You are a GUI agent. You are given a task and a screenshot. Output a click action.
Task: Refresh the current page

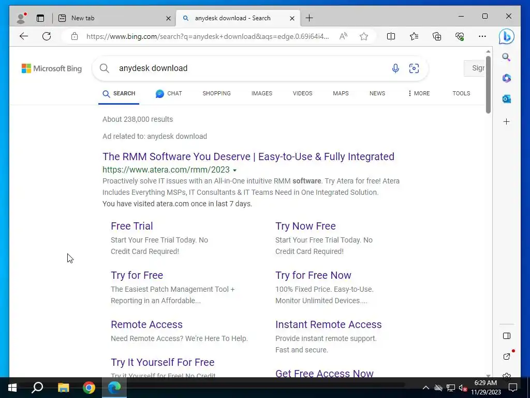tap(47, 36)
